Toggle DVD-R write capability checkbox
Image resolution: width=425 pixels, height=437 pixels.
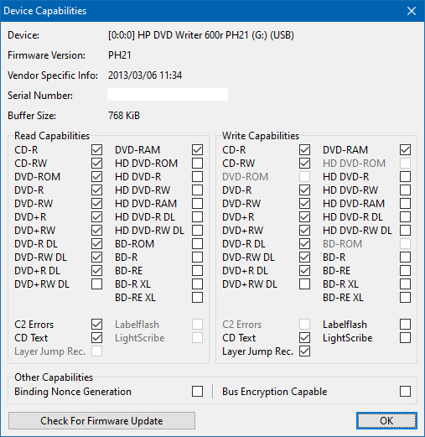(304, 190)
